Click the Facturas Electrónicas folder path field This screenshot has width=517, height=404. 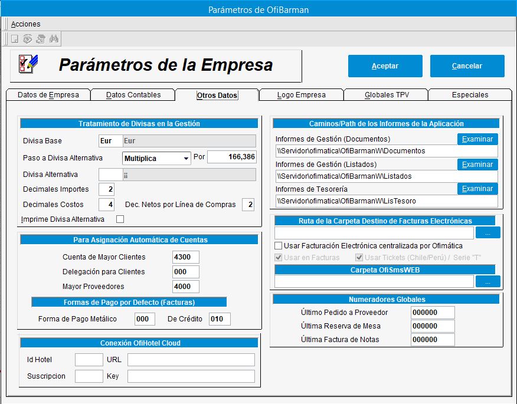(x=374, y=232)
